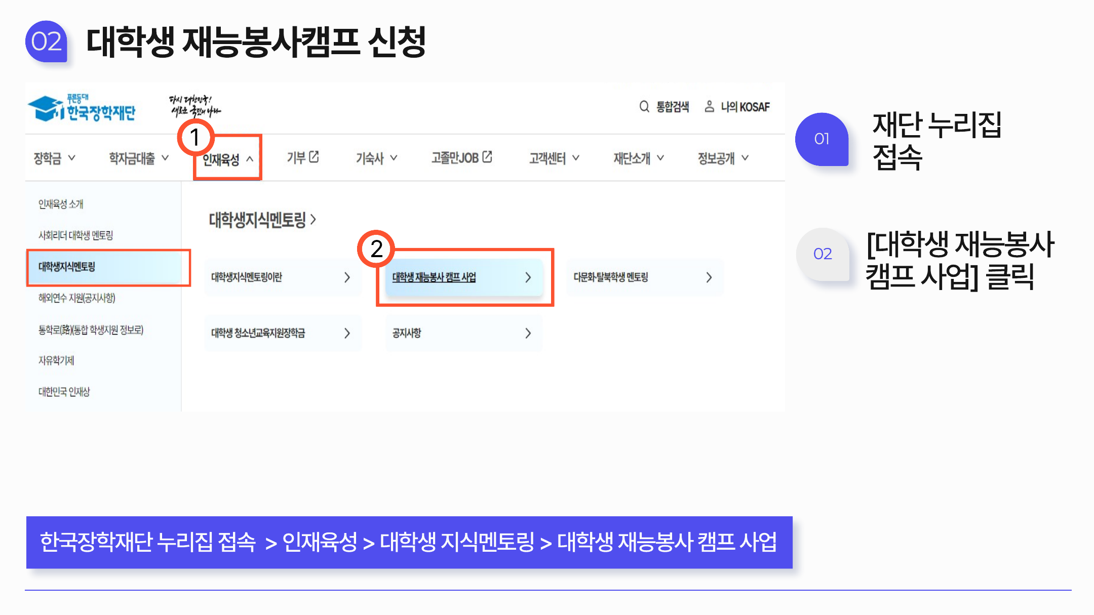Open 인재육성 소개 in the sidebar
The width and height of the screenshot is (1094, 615).
pos(61,204)
